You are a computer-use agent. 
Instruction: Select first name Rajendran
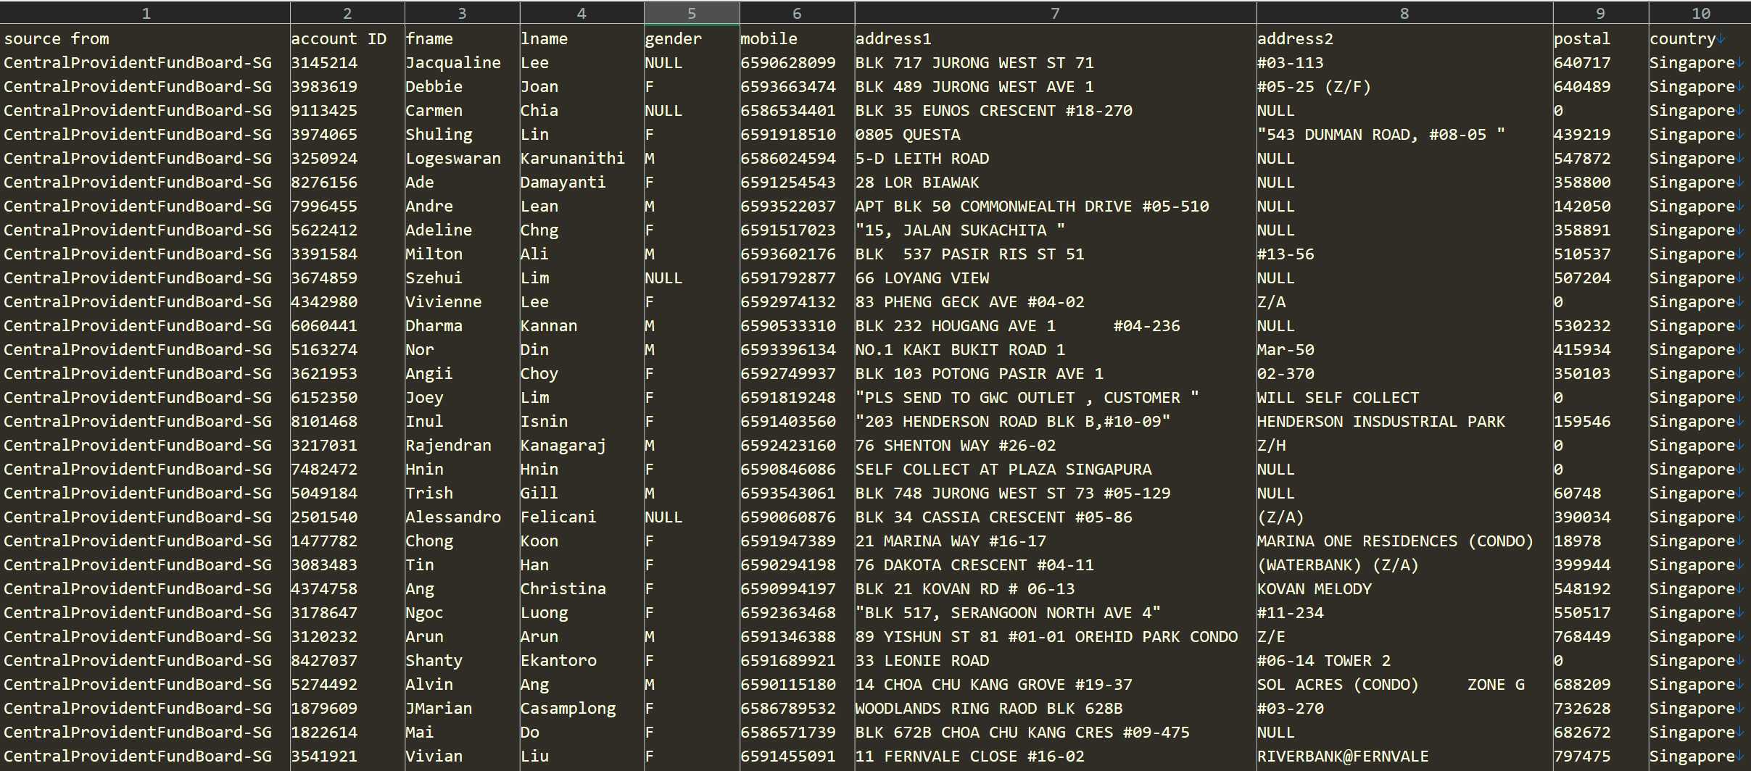pos(448,446)
